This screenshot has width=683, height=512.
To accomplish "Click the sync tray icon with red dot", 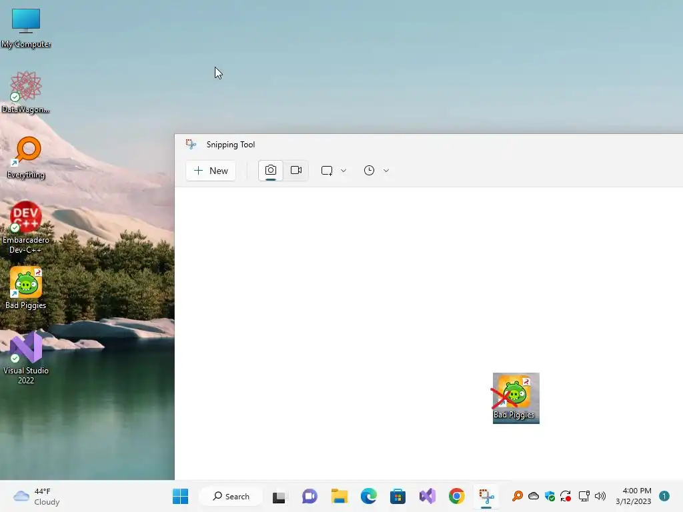I will (x=566, y=496).
